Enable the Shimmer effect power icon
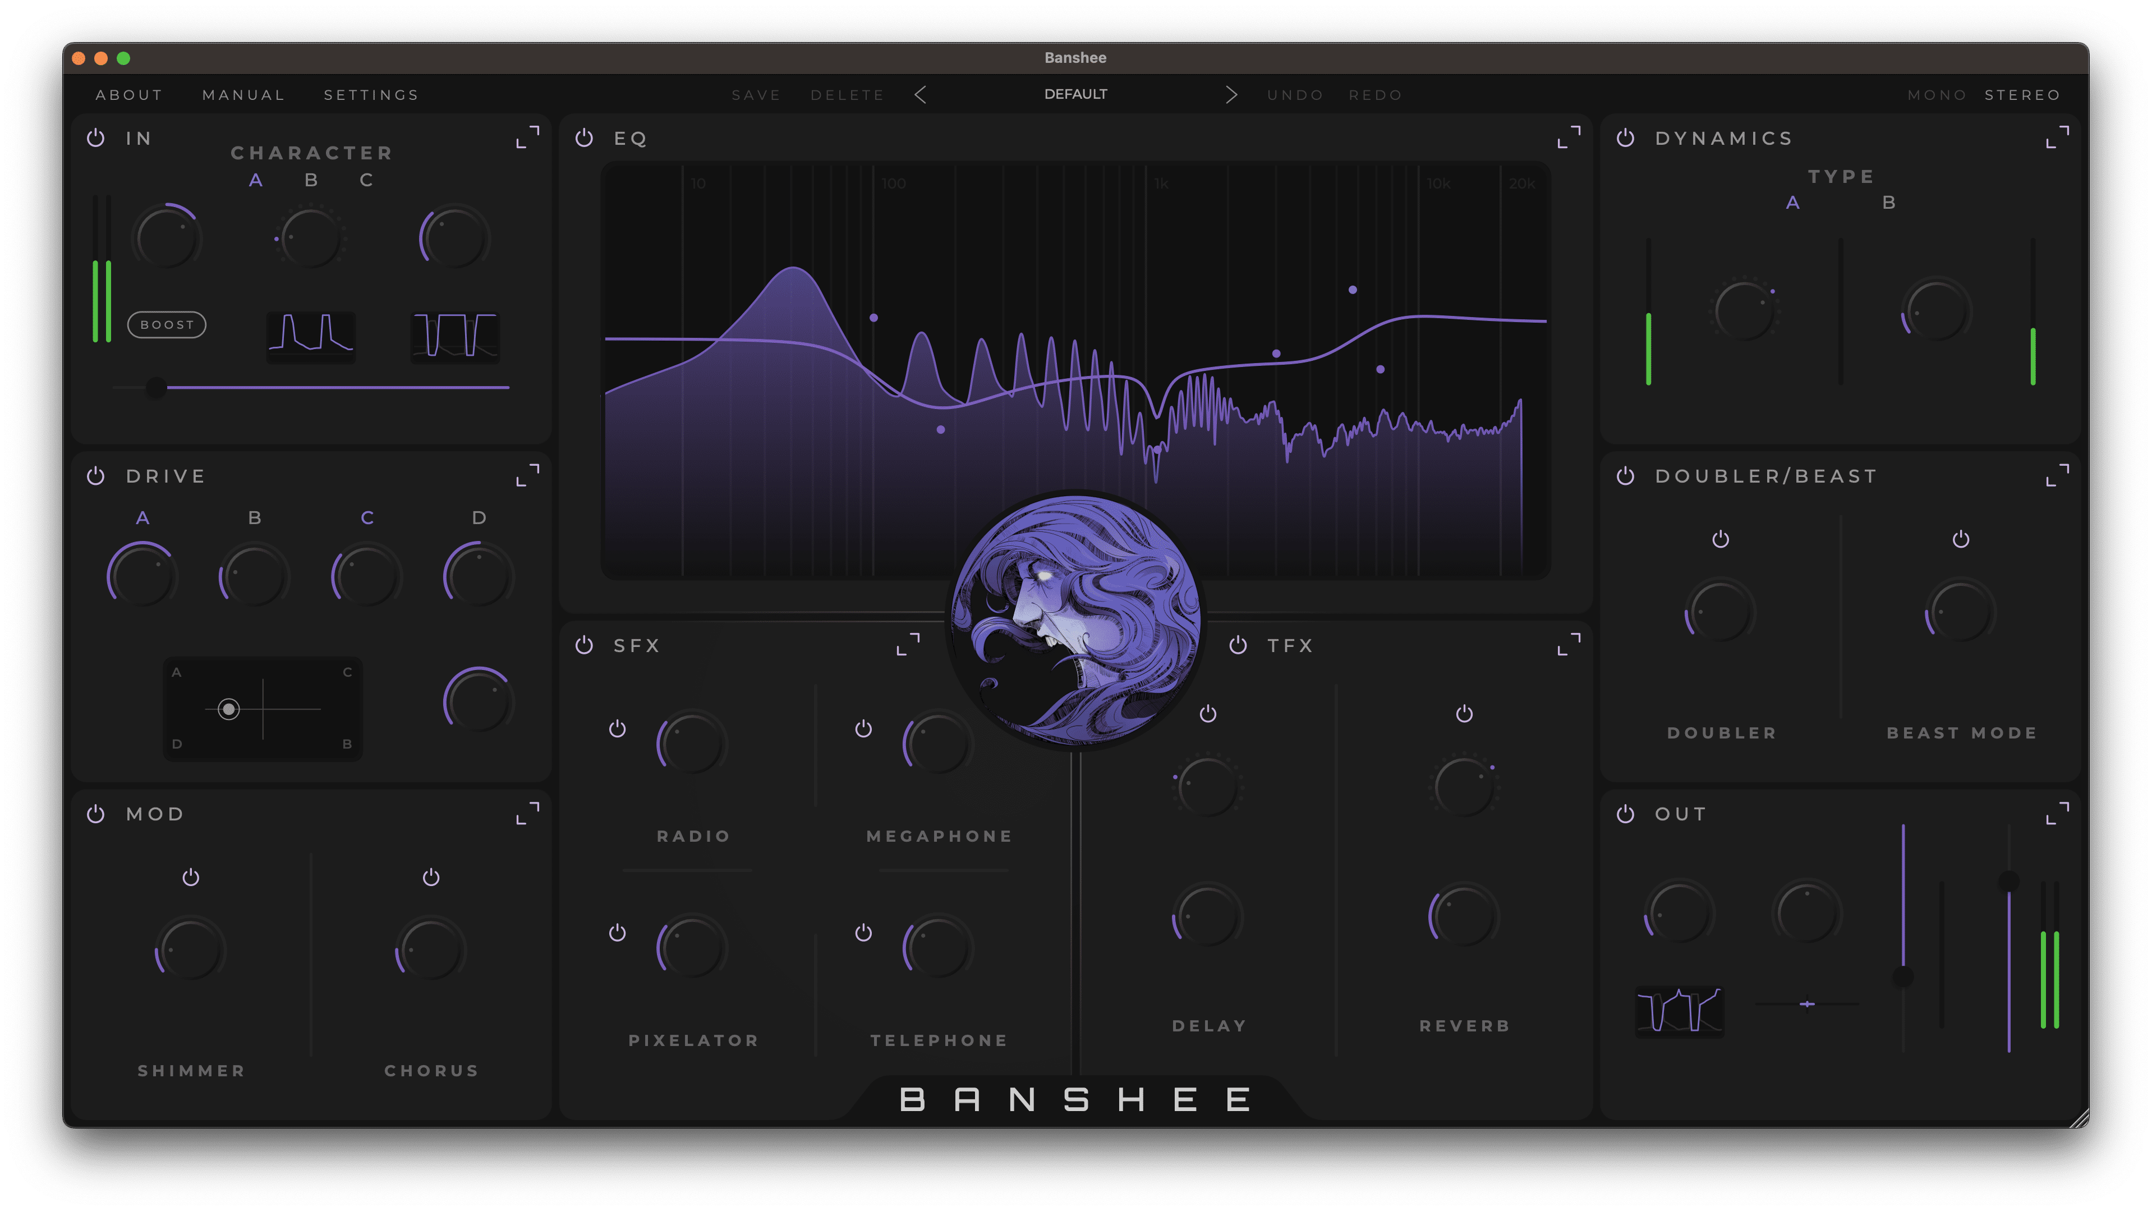This screenshot has height=1211, width=2152. coord(191,877)
